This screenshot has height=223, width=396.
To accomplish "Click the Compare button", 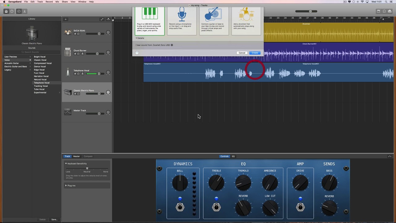I will 88,156.
